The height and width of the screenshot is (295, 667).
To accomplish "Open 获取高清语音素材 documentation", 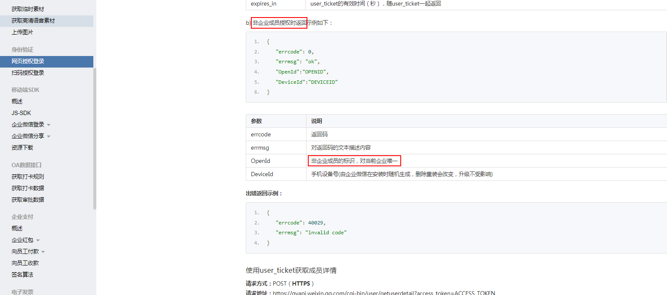I will [x=34, y=20].
